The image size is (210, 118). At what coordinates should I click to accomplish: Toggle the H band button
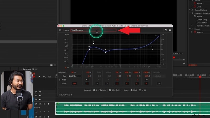(146, 84)
